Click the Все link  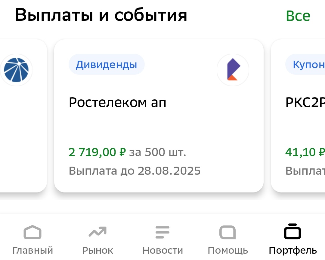298,16
